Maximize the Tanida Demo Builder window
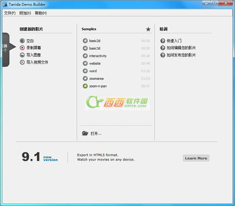The height and width of the screenshot is (206, 235). point(215,3)
